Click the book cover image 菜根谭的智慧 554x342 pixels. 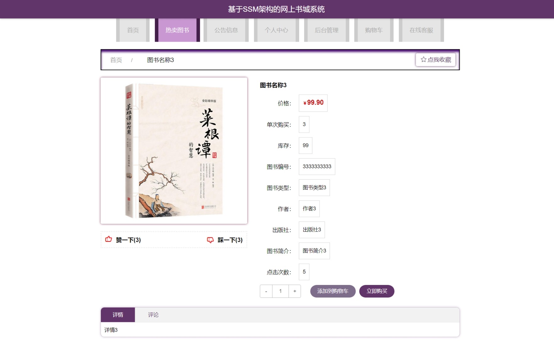tap(174, 150)
